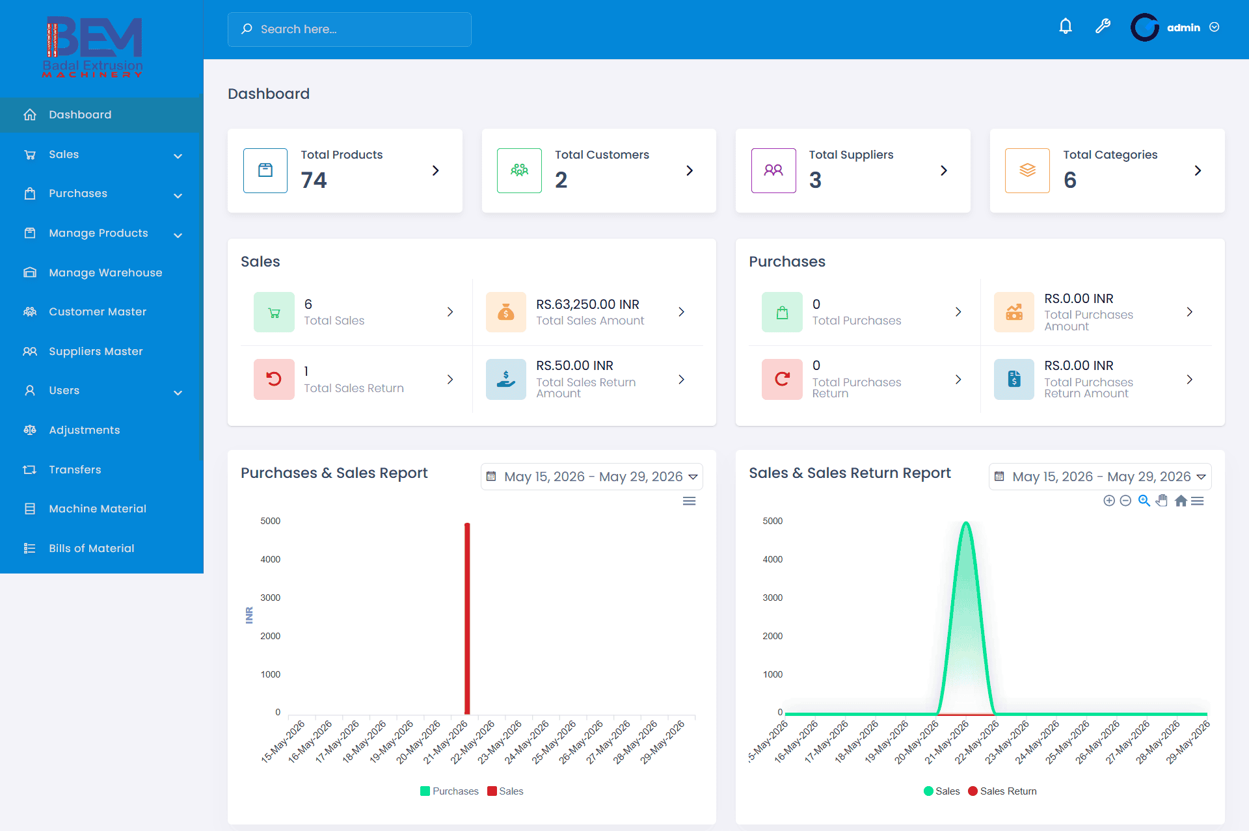View Total Purchases Return Amount arrow

tap(1190, 379)
